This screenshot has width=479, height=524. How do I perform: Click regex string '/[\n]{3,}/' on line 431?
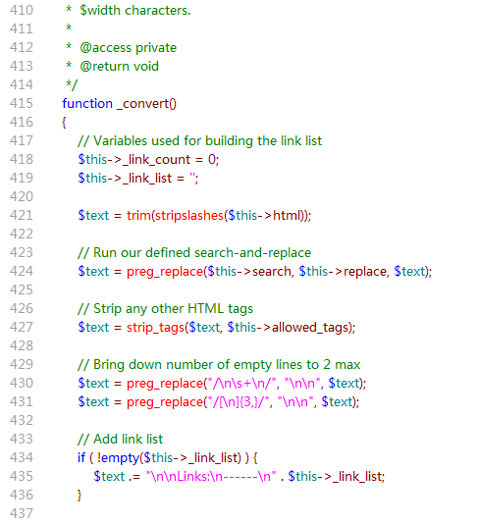click(239, 402)
